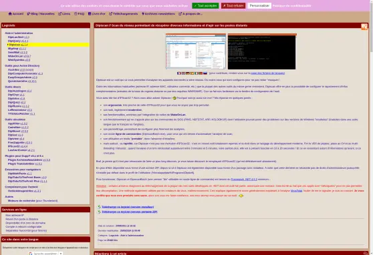Open WakeOnLan in the Logiciels sidebar
373x255 pixels.
19,56
